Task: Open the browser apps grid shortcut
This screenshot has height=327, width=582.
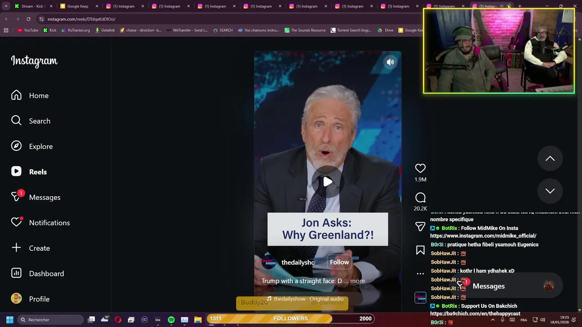Action: tap(6, 30)
